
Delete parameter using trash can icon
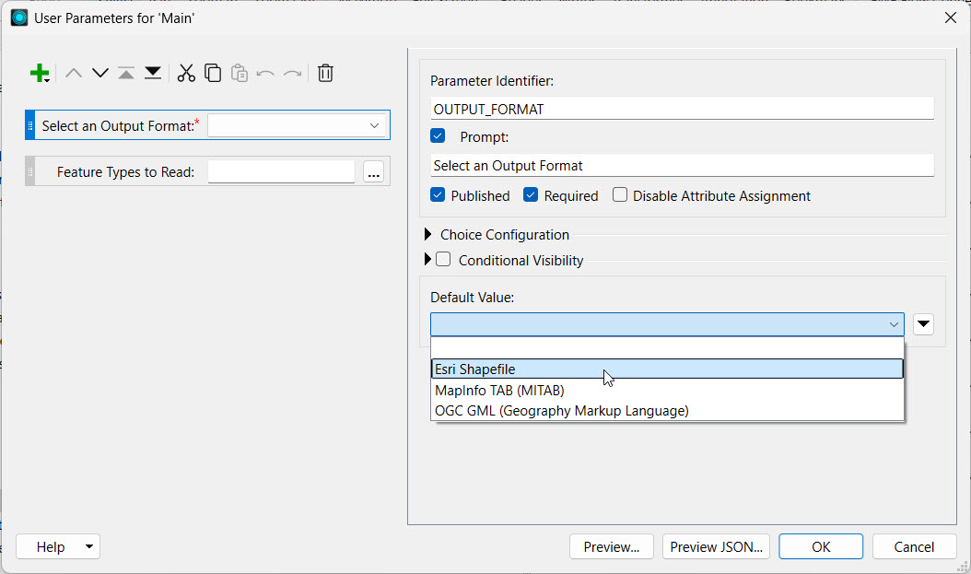click(325, 74)
